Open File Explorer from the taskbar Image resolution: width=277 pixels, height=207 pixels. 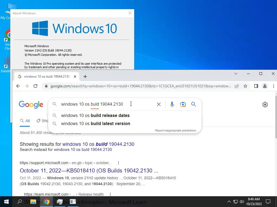pyautogui.click(x=33, y=202)
